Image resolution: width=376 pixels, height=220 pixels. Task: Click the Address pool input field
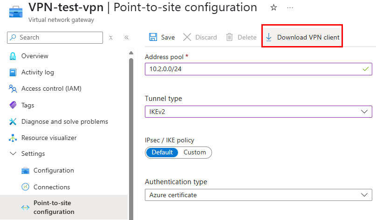[x=259, y=69]
